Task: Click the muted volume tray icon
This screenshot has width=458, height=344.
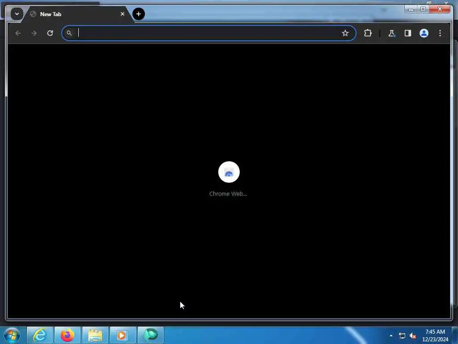Action: coord(413,336)
